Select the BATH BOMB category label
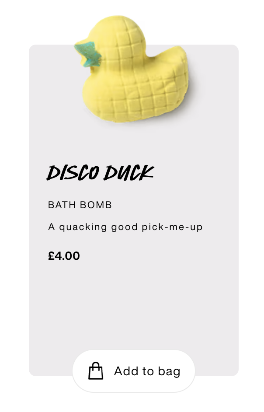Screen dimensions: 264x412 click(x=80, y=205)
